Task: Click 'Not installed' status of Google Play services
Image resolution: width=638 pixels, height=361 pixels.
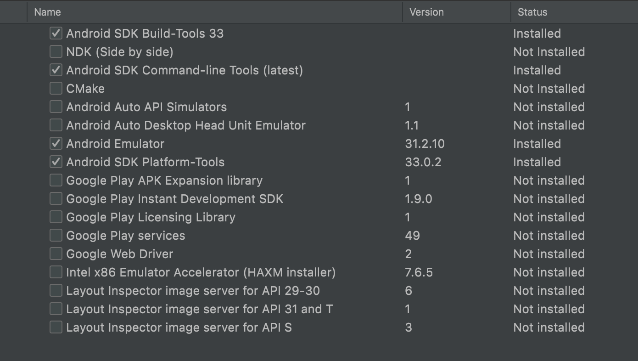Action: pos(549,236)
